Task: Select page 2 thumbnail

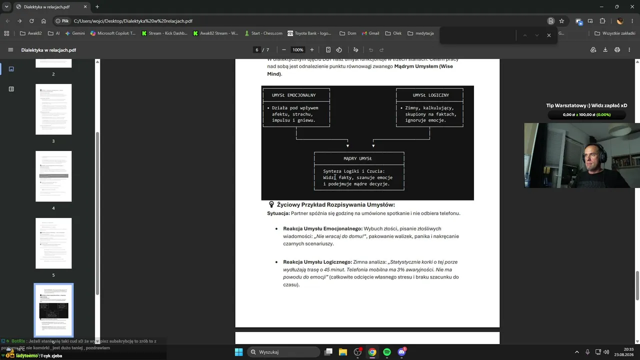Action: click(x=53, y=63)
